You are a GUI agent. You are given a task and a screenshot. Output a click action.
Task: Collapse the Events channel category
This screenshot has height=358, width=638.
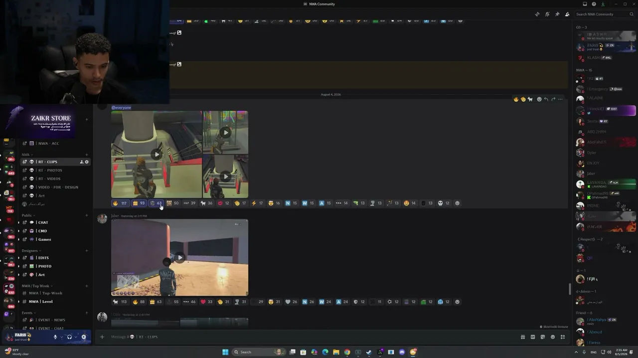(x=28, y=313)
